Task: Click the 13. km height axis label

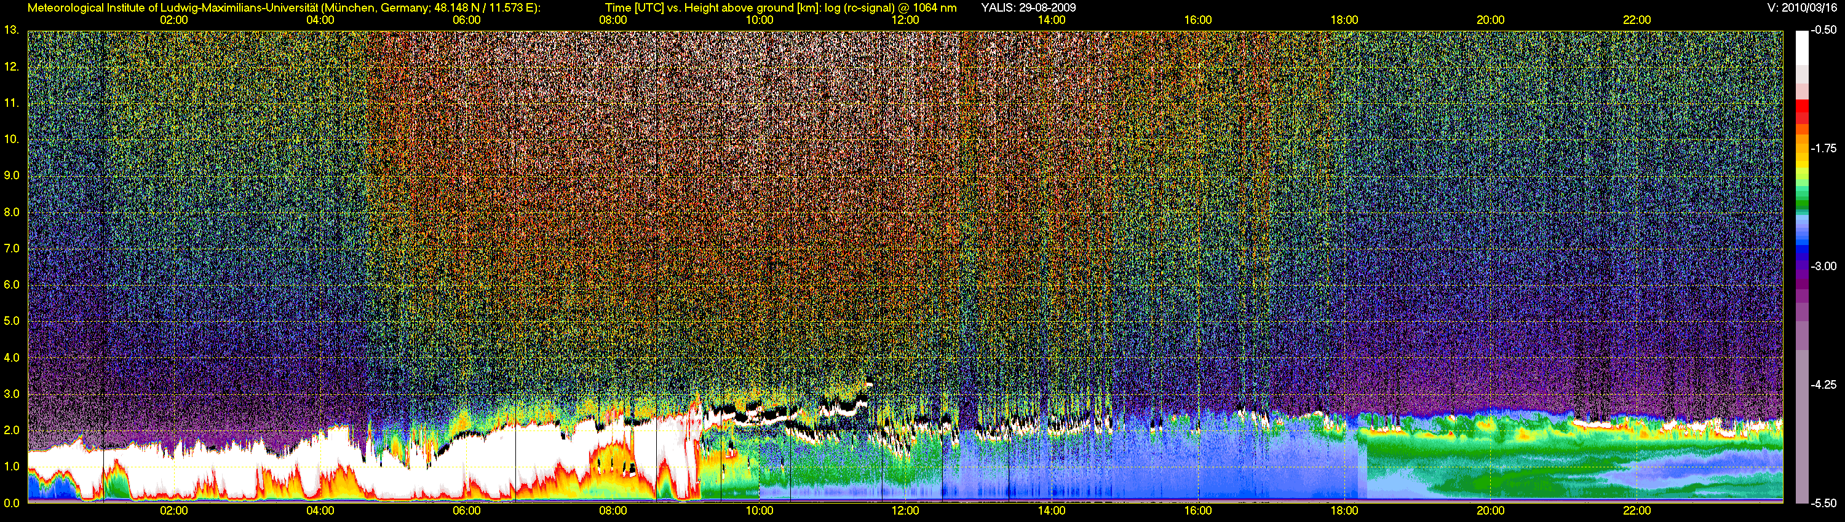Action: point(10,30)
